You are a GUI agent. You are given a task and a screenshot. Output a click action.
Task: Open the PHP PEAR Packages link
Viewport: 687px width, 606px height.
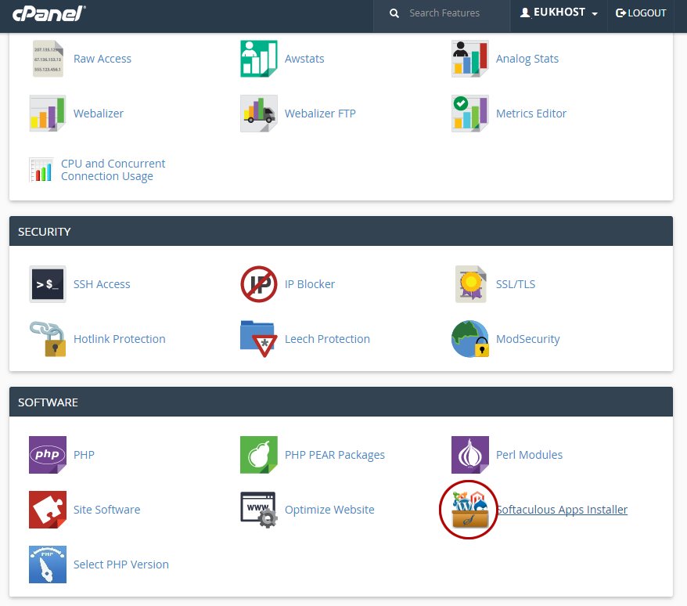(335, 455)
